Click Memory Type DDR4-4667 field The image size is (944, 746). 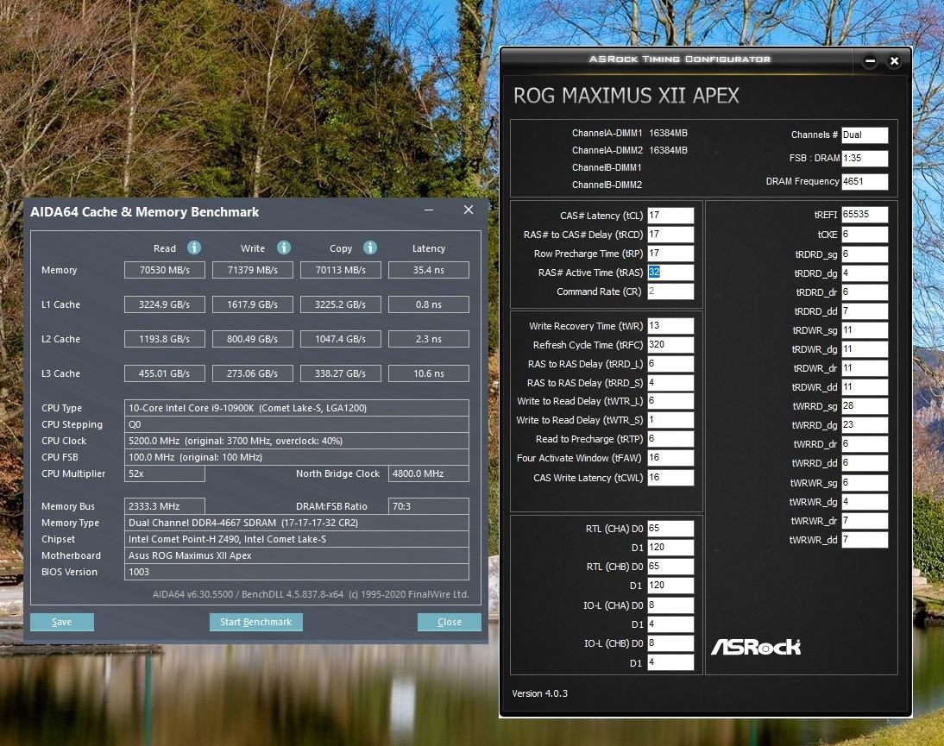tap(296, 523)
